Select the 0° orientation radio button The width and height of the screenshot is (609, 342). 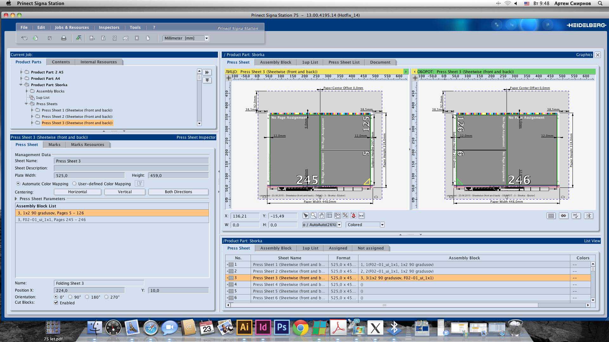coord(56,297)
